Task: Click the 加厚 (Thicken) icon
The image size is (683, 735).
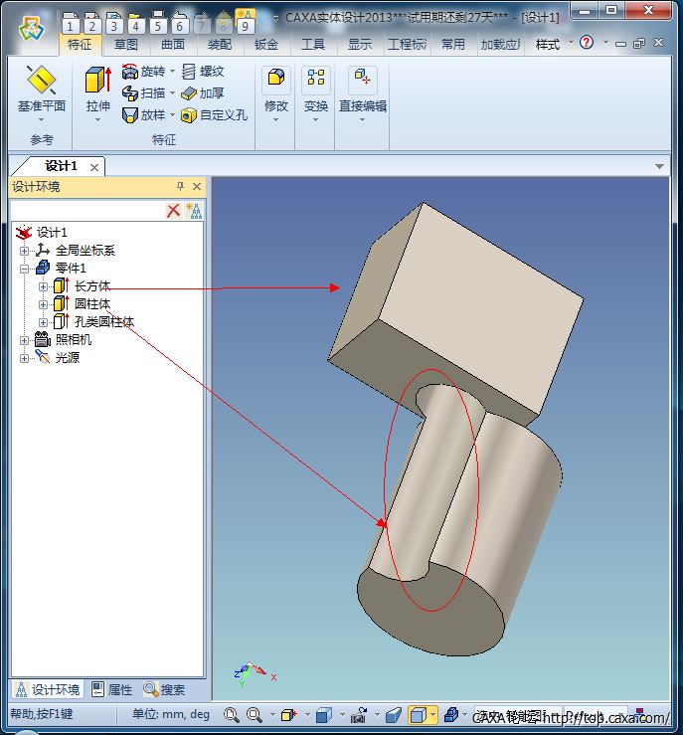Action: [x=189, y=93]
